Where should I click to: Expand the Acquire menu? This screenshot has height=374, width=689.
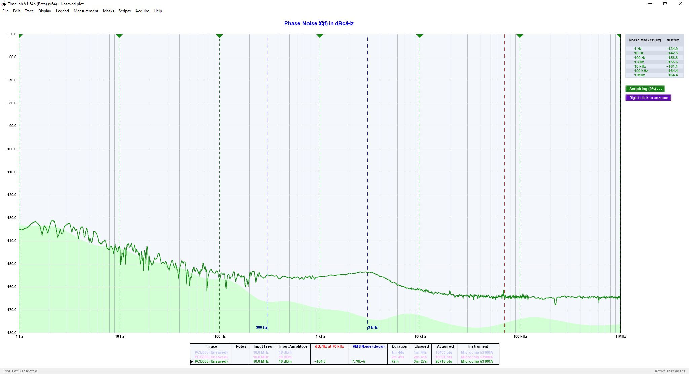tap(142, 11)
